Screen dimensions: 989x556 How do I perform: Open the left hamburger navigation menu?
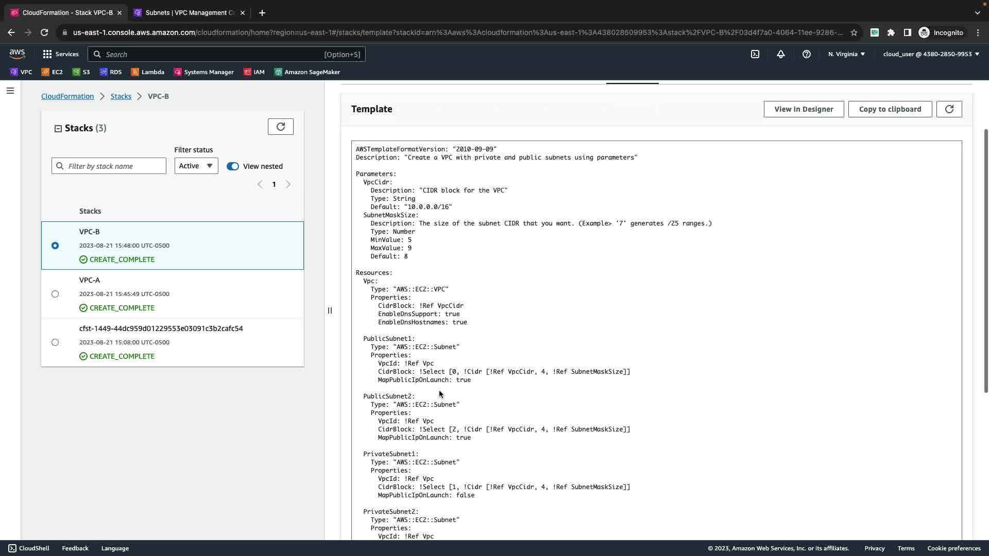(10, 91)
